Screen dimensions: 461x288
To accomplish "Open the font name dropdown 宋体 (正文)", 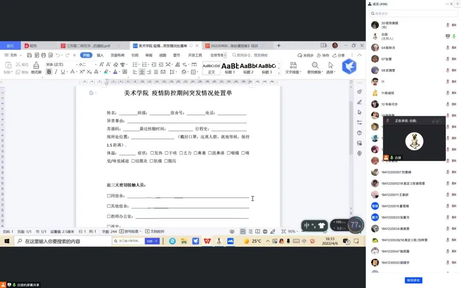I will tap(58, 64).
